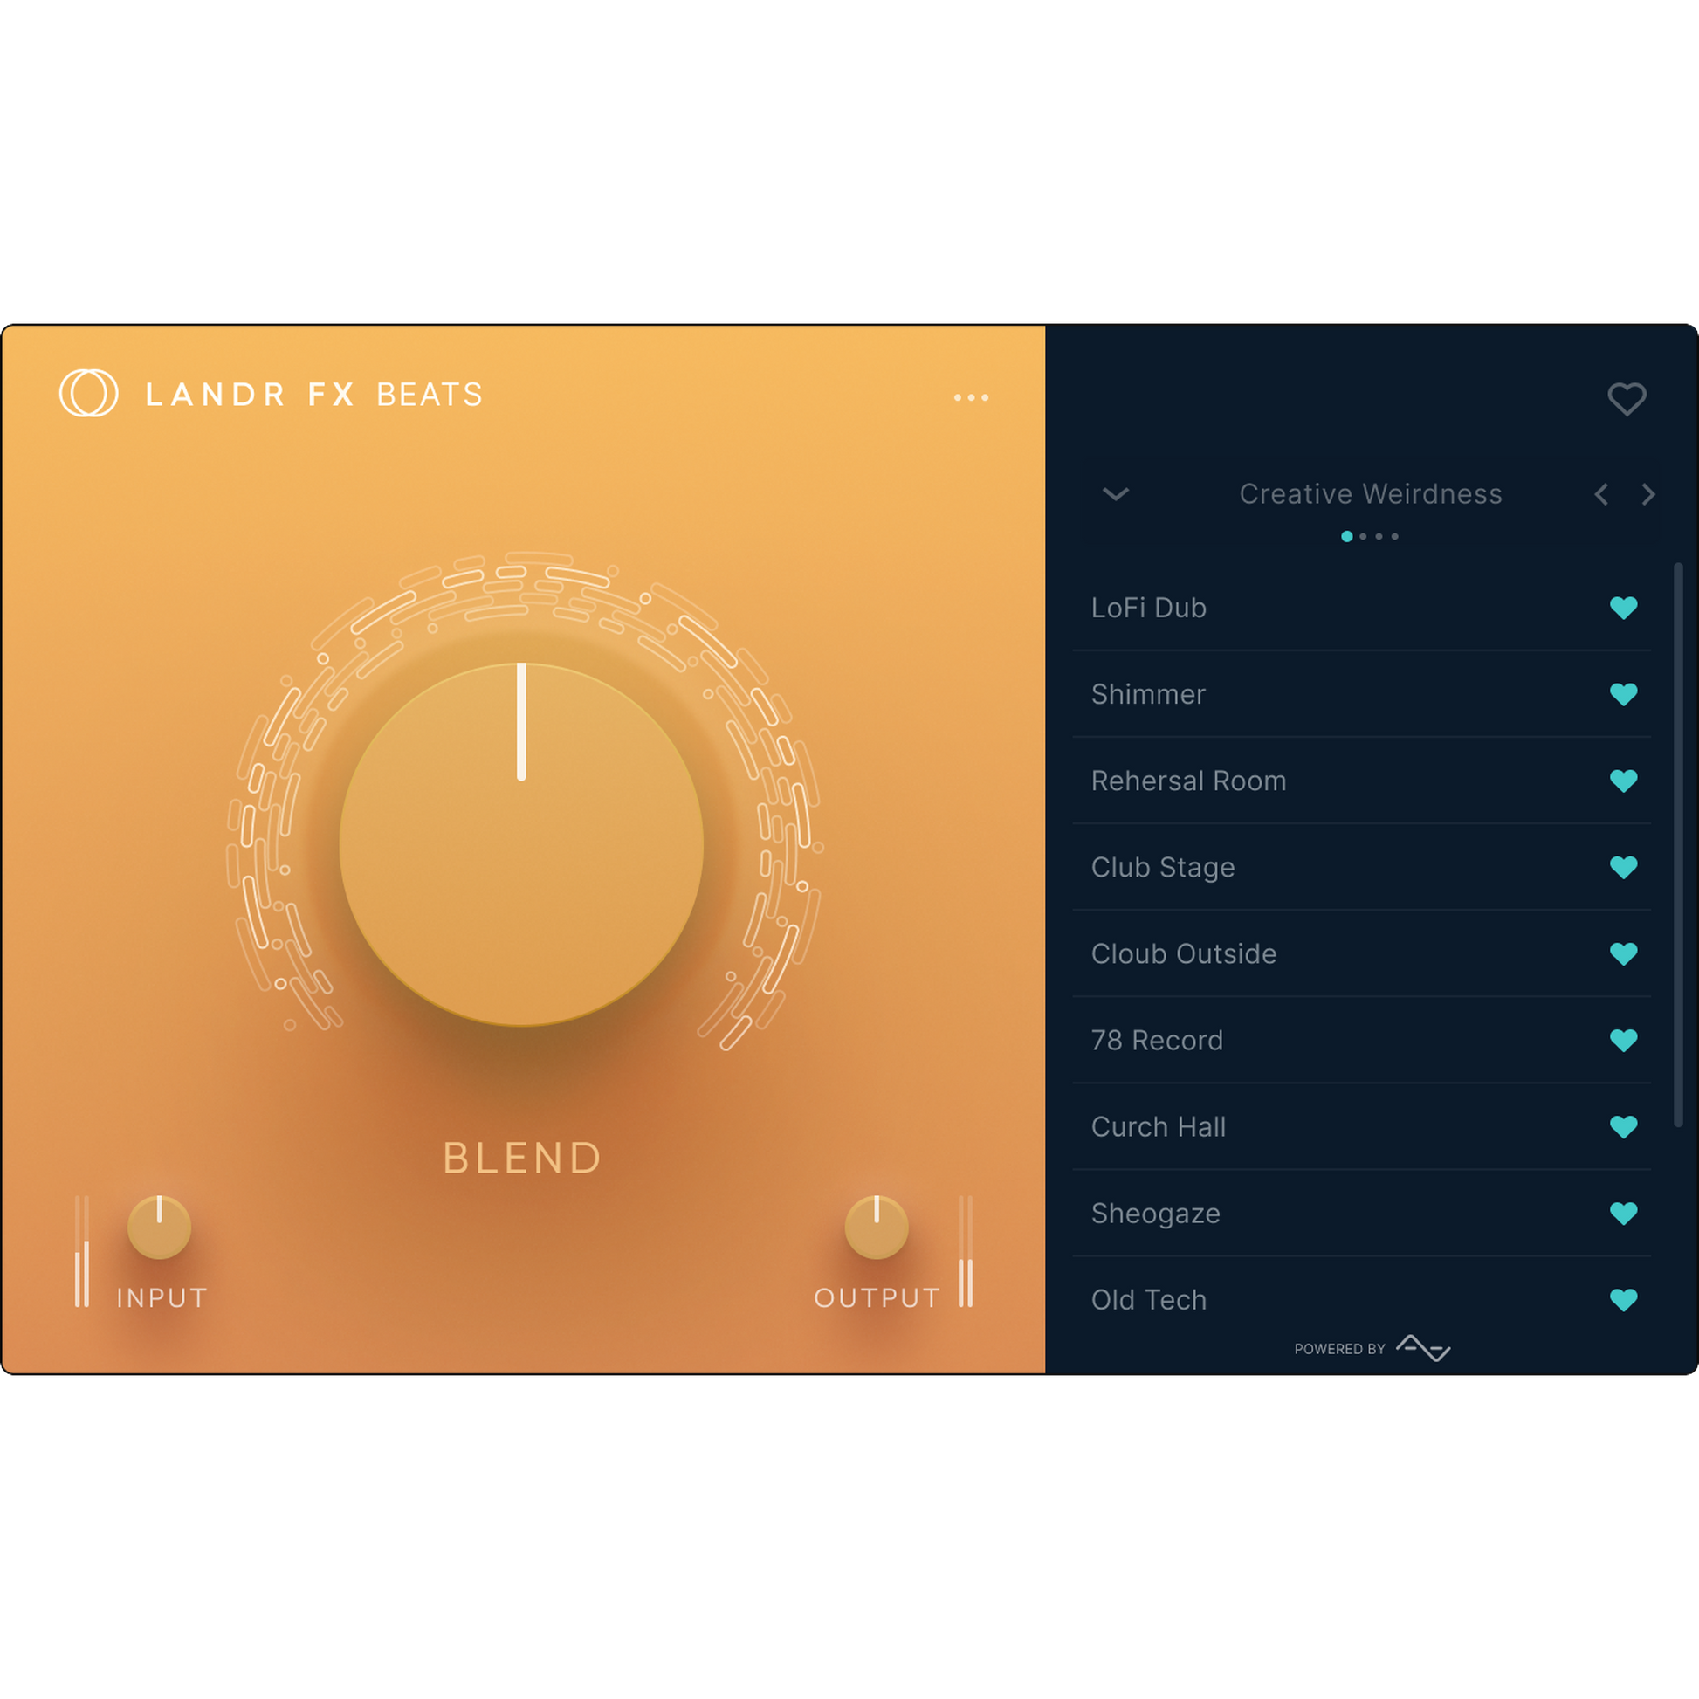Click the Shimmer preset heart icon
Viewport: 1699px width, 1699px height.
point(1624,695)
